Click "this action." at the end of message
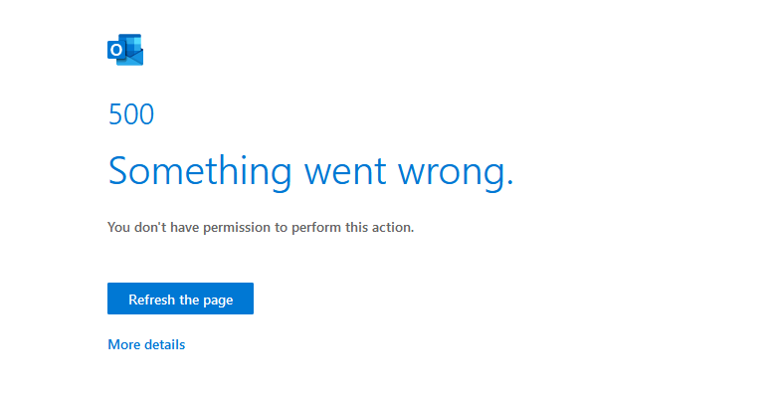Screen dimensions: 764x401 380,228
